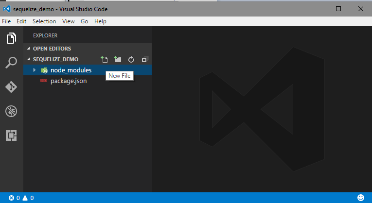Viewport: 372px width, 203px height.
Task: Open the Selection menu
Action: point(44,21)
